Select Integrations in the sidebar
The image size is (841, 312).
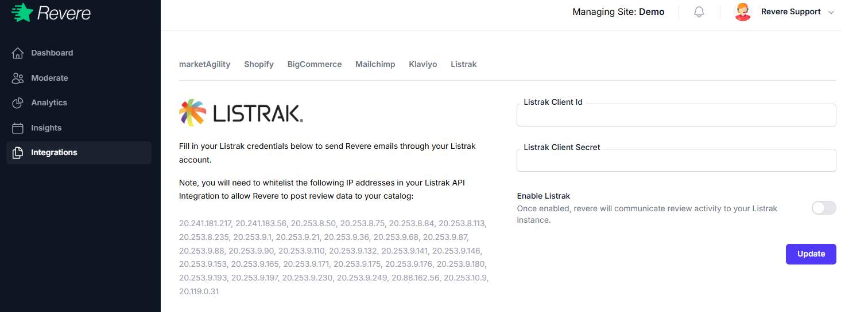click(79, 152)
